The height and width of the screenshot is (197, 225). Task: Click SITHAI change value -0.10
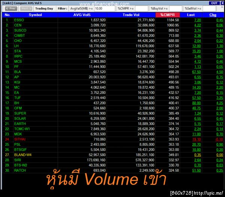tap(219, 139)
